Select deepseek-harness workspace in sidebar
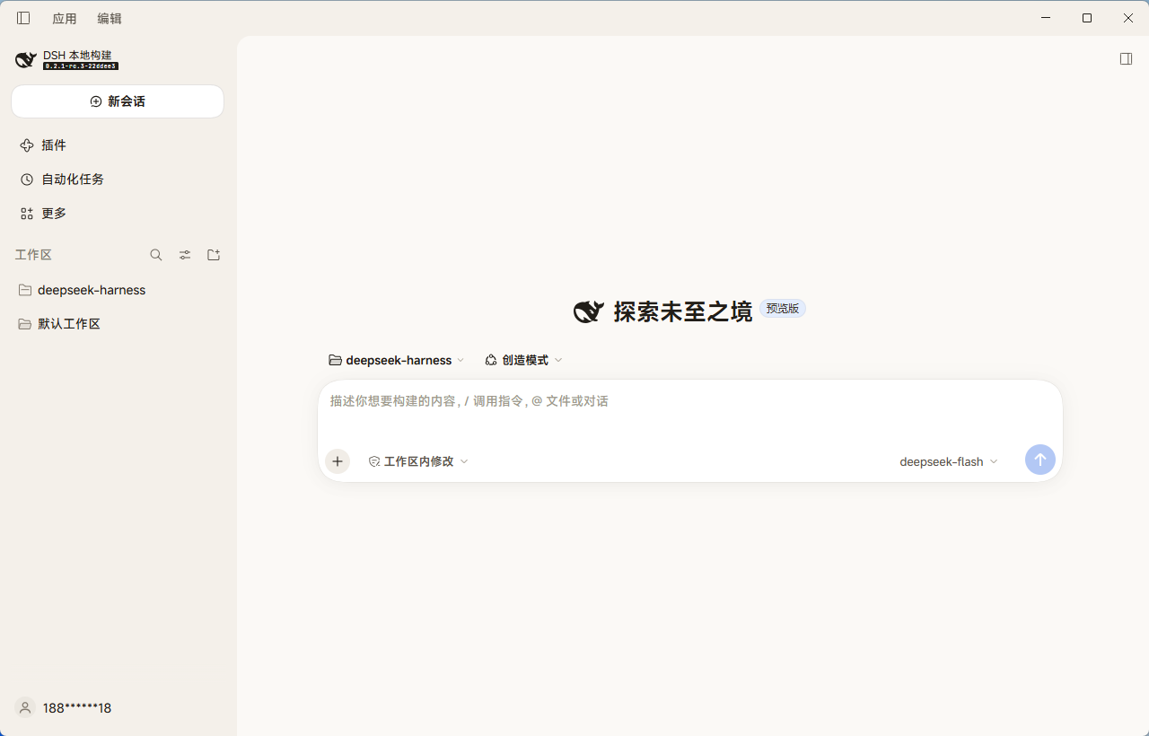Screen dimensions: 1149x736 coord(118,290)
